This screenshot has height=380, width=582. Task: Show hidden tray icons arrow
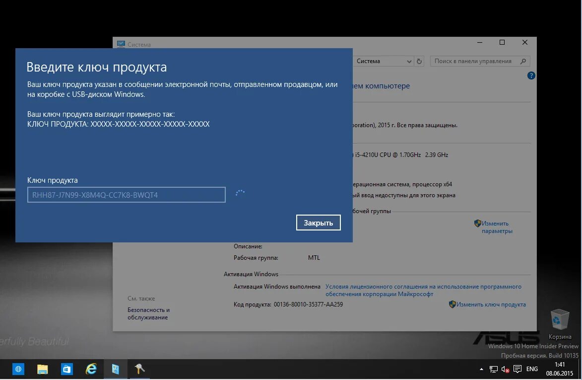(x=481, y=369)
